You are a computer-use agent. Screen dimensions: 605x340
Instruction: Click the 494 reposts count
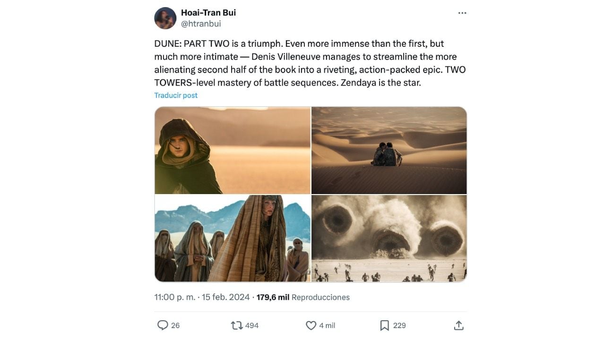click(x=252, y=325)
